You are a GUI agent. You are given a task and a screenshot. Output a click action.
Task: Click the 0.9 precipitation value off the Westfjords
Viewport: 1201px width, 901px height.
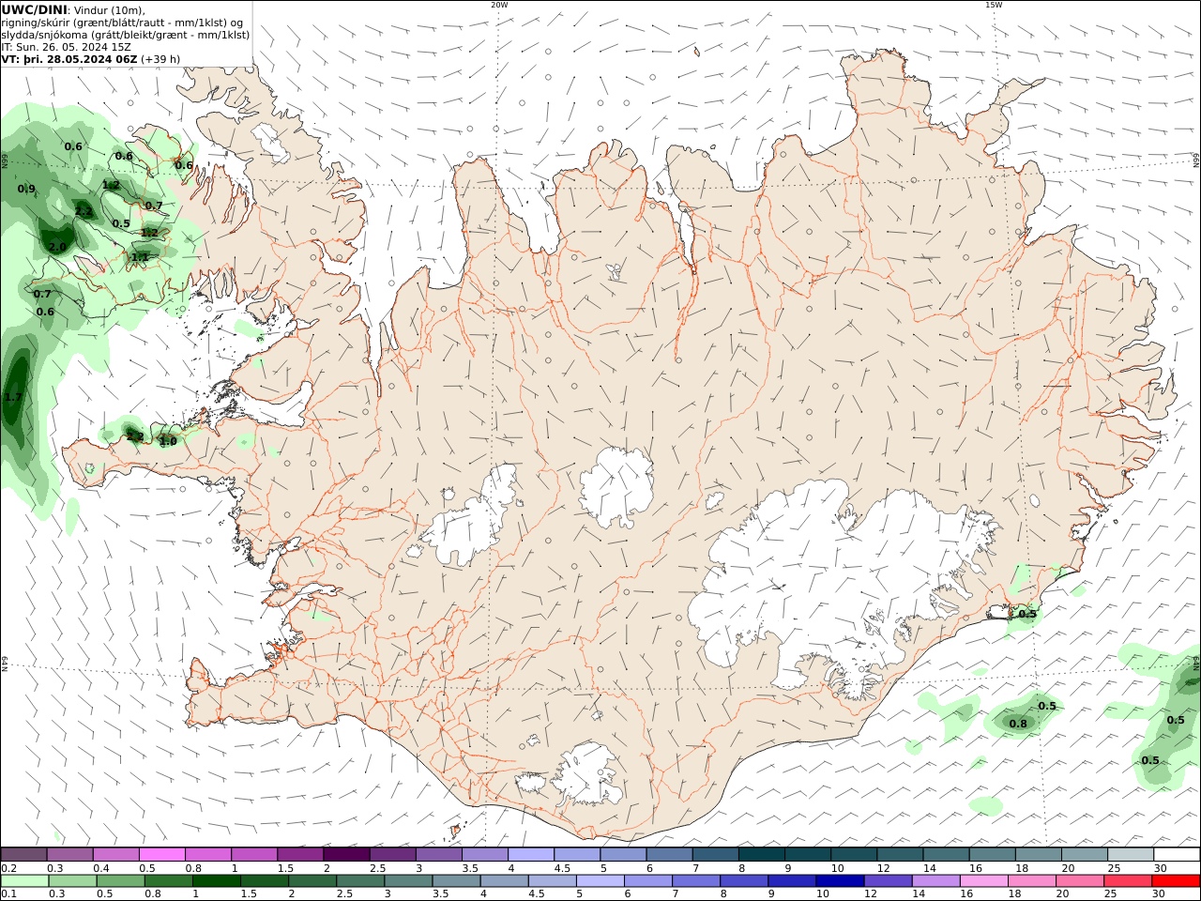(x=26, y=189)
